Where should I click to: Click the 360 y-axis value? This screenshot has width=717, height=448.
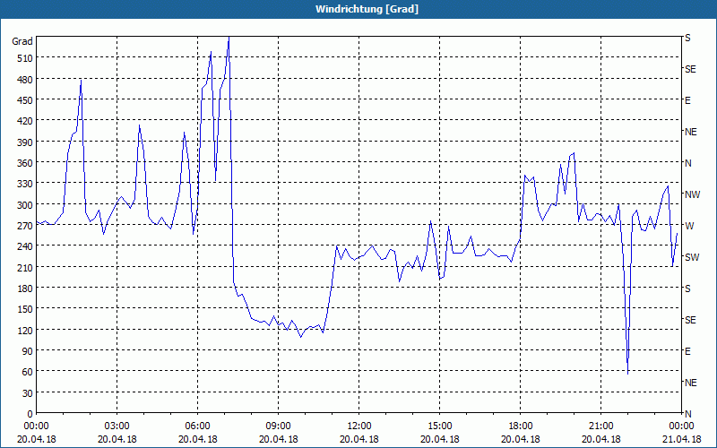(x=25, y=163)
